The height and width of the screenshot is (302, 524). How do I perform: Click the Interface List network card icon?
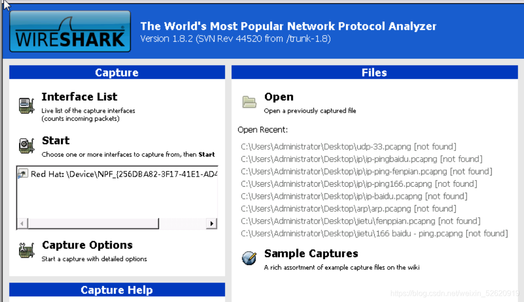point(27,106)
